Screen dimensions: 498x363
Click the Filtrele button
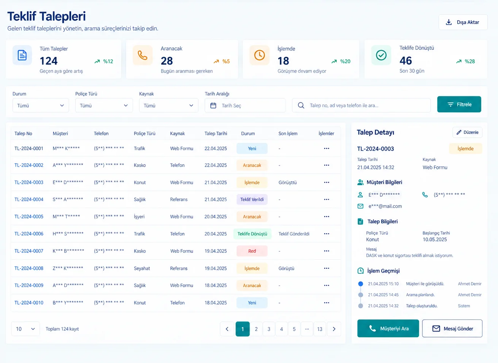[x=459, y=104]
